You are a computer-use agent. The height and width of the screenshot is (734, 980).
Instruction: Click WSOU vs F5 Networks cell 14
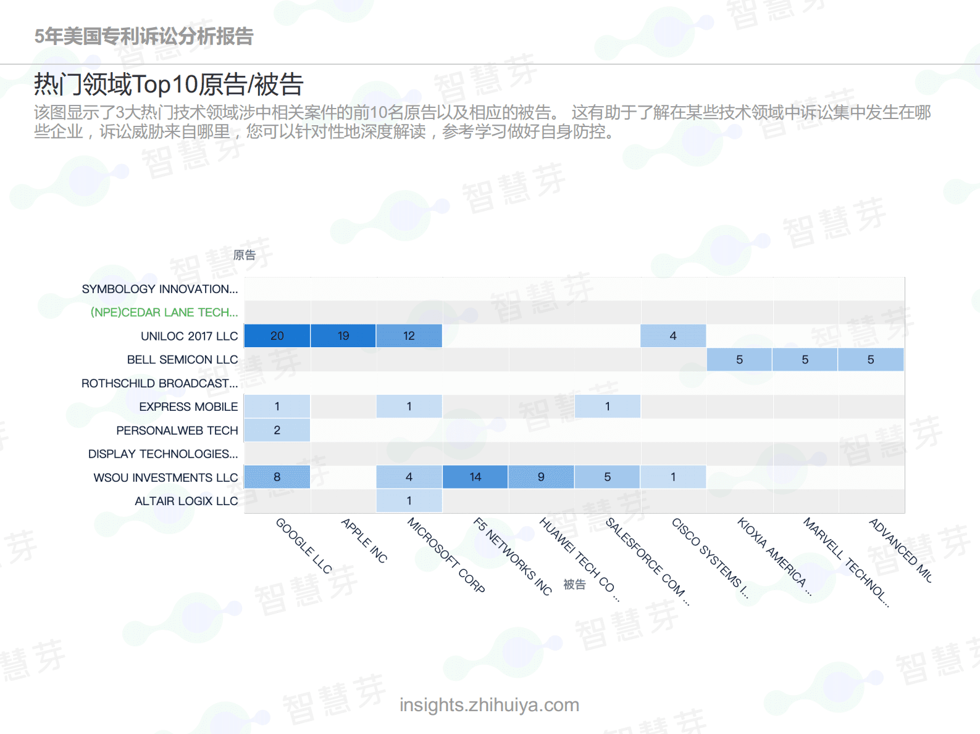[x=475, y=477]
